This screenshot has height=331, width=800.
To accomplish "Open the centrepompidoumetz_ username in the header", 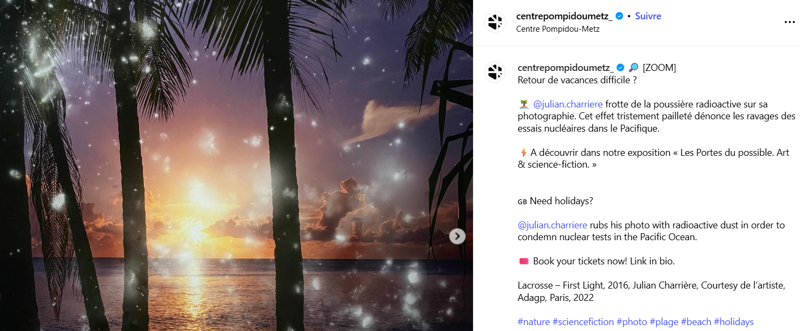I will pos(564,16).
